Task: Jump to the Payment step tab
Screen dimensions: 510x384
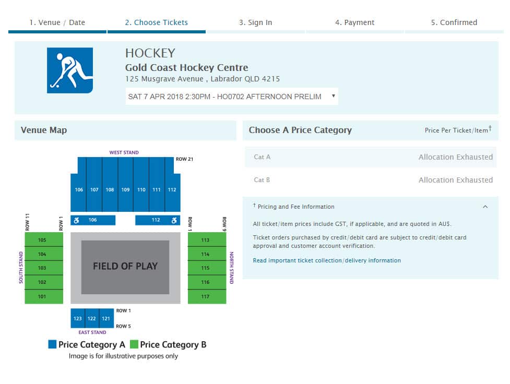Action: (x=354, y=22)
